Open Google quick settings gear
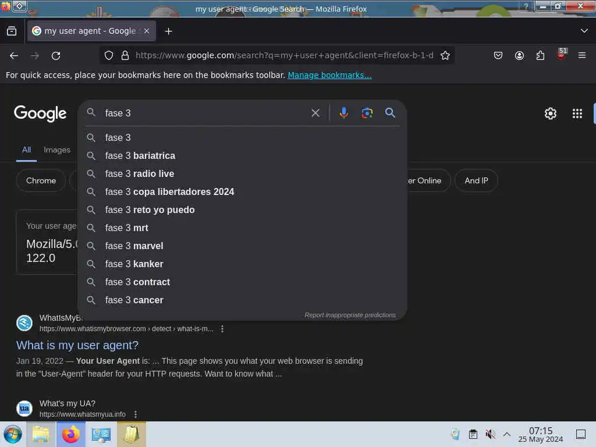The width and height of the screenshot is (596, 447). 551,113
